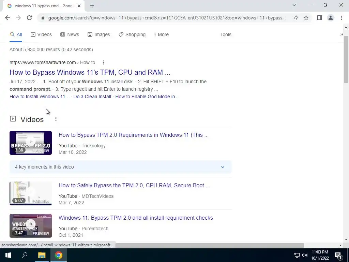
Task: Click the scroll-down arrow on the scrollbar
Action: point(346,240)
